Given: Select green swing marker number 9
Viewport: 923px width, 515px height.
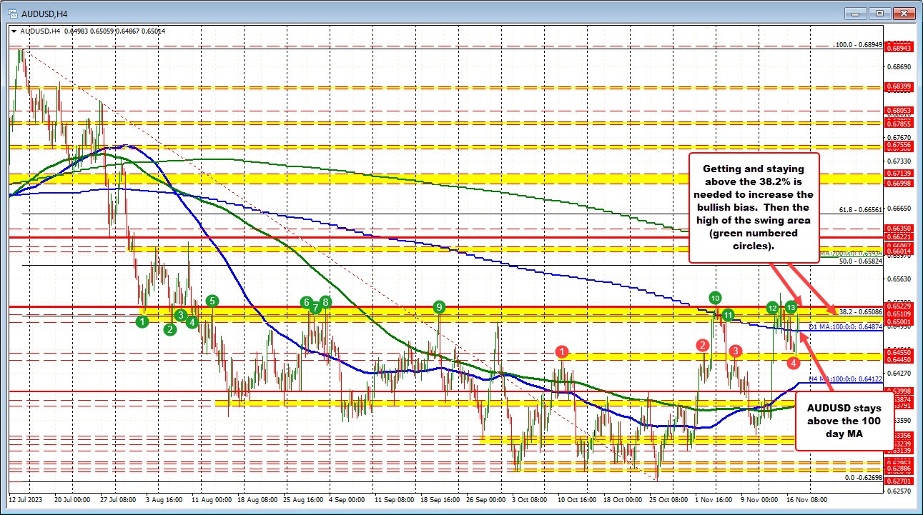Looking at the screenshot, I should click(x=438, y=307).
